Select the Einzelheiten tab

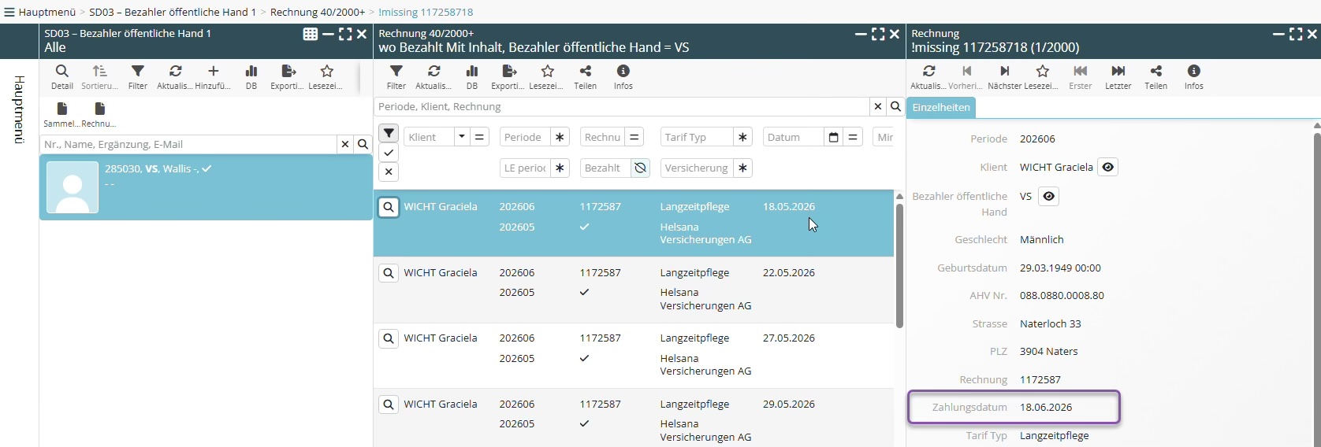(x=941, y=108)
